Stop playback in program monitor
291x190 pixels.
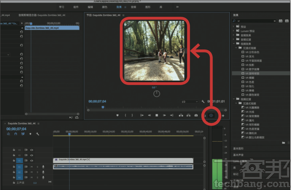tap(157, 115)
